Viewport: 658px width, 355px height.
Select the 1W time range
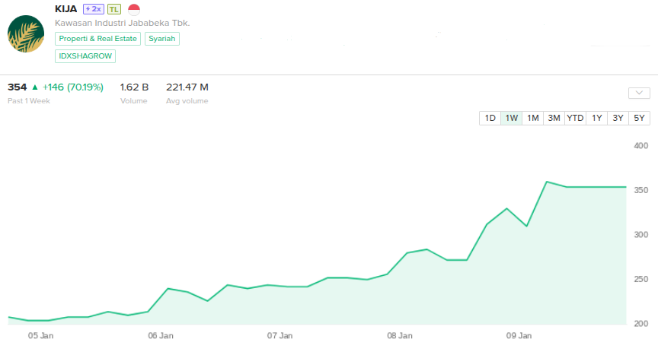(512, 118)
